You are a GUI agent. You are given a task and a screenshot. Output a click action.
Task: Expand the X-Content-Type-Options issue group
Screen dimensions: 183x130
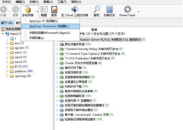coord(57,54)
